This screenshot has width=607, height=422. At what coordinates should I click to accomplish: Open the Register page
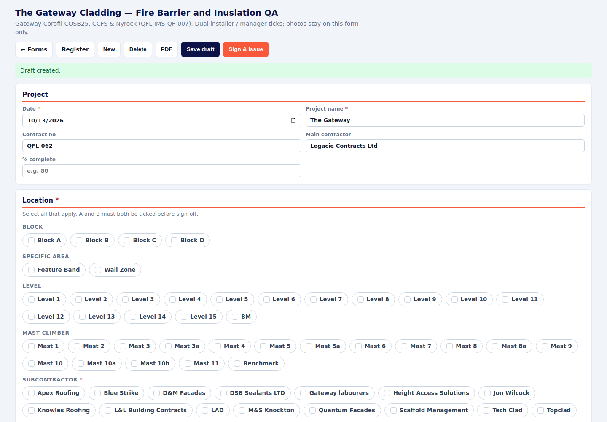coord(75,49)
